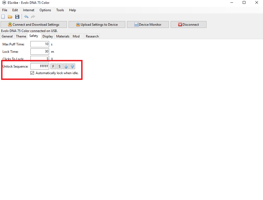Click the Save floppy disk icon
Viewport: 263px width, 200px height.
point(17,17)
